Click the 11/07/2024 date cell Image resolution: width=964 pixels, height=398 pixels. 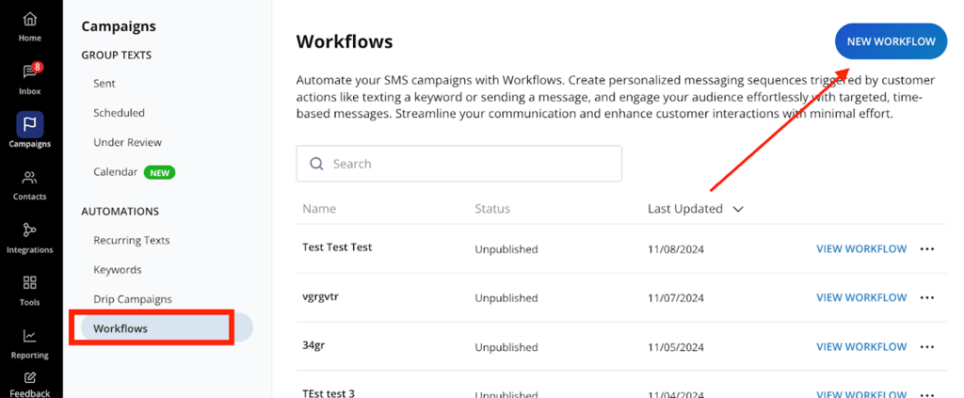coord(676,298)
